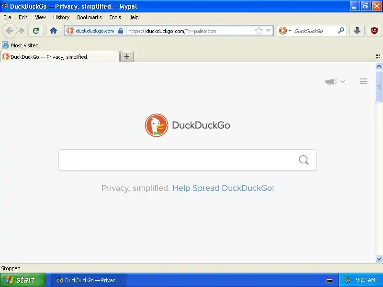This screenshot has width=383, height=287.
Task: Click the padlock security icon in address bar
Action: (x=121, y=31)
